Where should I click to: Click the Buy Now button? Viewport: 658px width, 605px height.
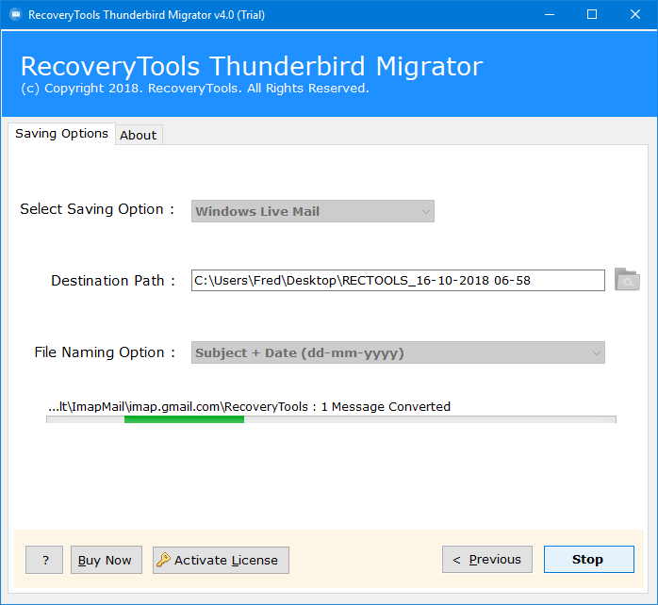pos(107,560)
